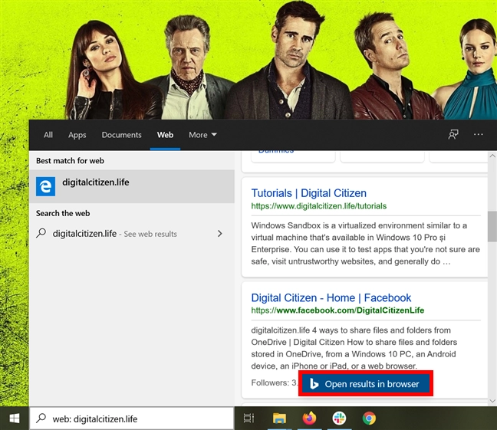
Task: Click the magnifier icon in search box
Action: coord(41,419)
